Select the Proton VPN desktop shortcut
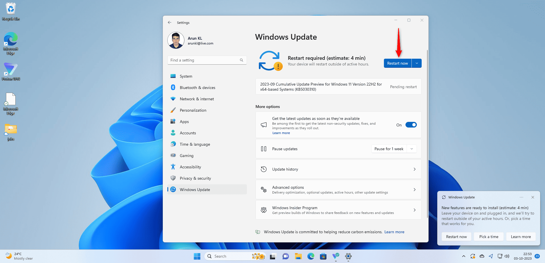This screenshot has height=263, width=545. tap(11, 72)
